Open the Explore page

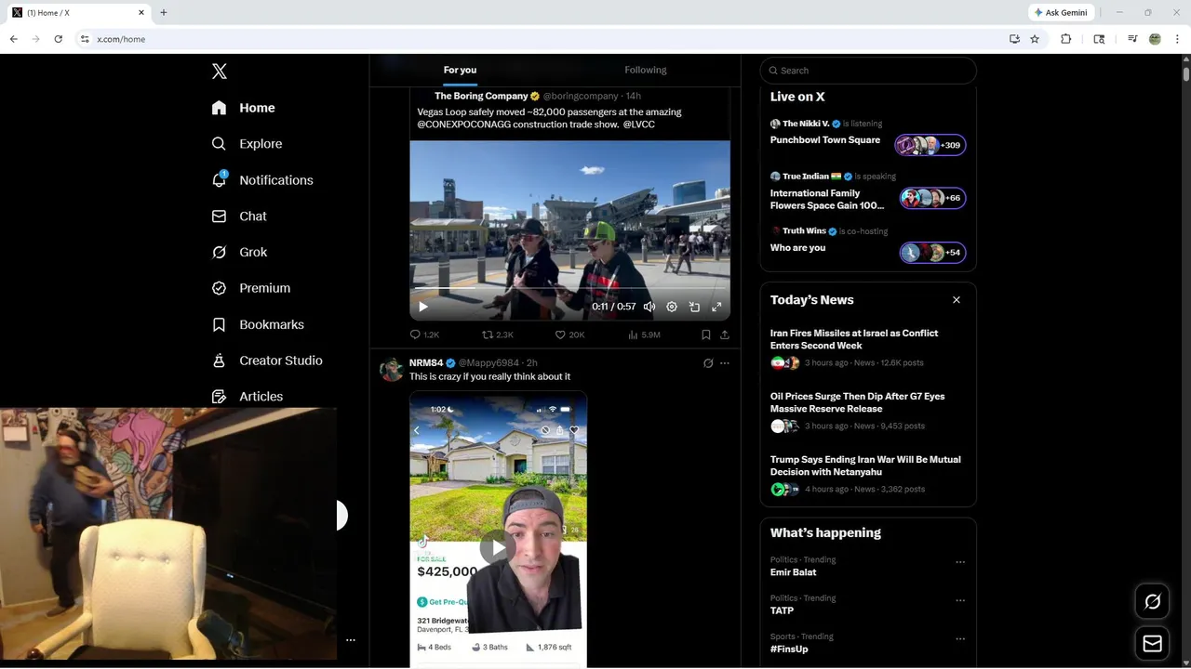coord(247,144)
